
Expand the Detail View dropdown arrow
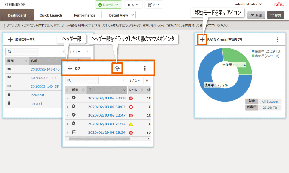[132, 15]
